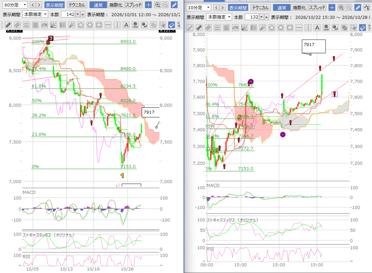Click the chart cursor icon in right chart

pyautogui.click(x=366, y=8)
